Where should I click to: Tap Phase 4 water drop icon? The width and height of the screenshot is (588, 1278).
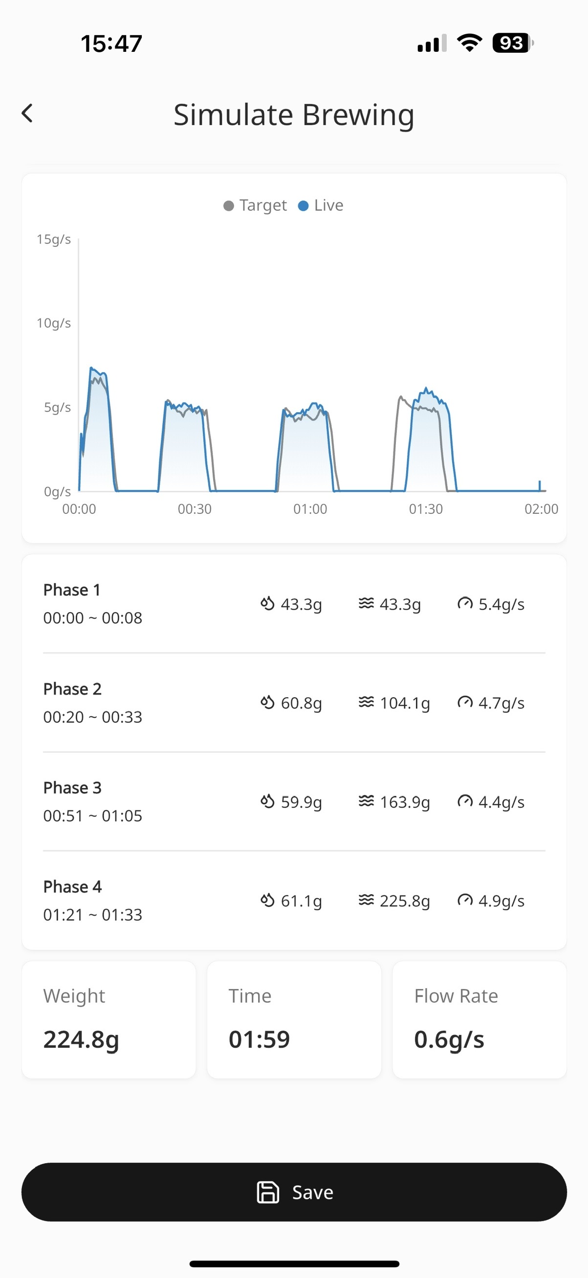268,900
